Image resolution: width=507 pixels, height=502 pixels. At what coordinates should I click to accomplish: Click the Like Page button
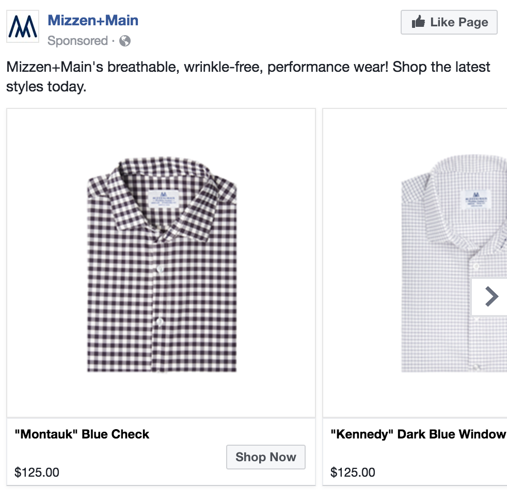[x=449, y=22]
